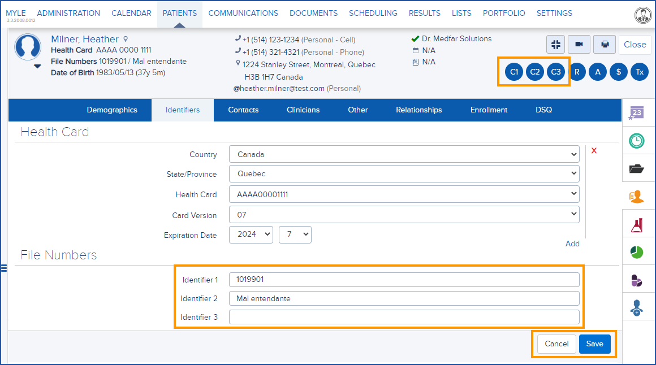Click the Save button

click(594, 344)
